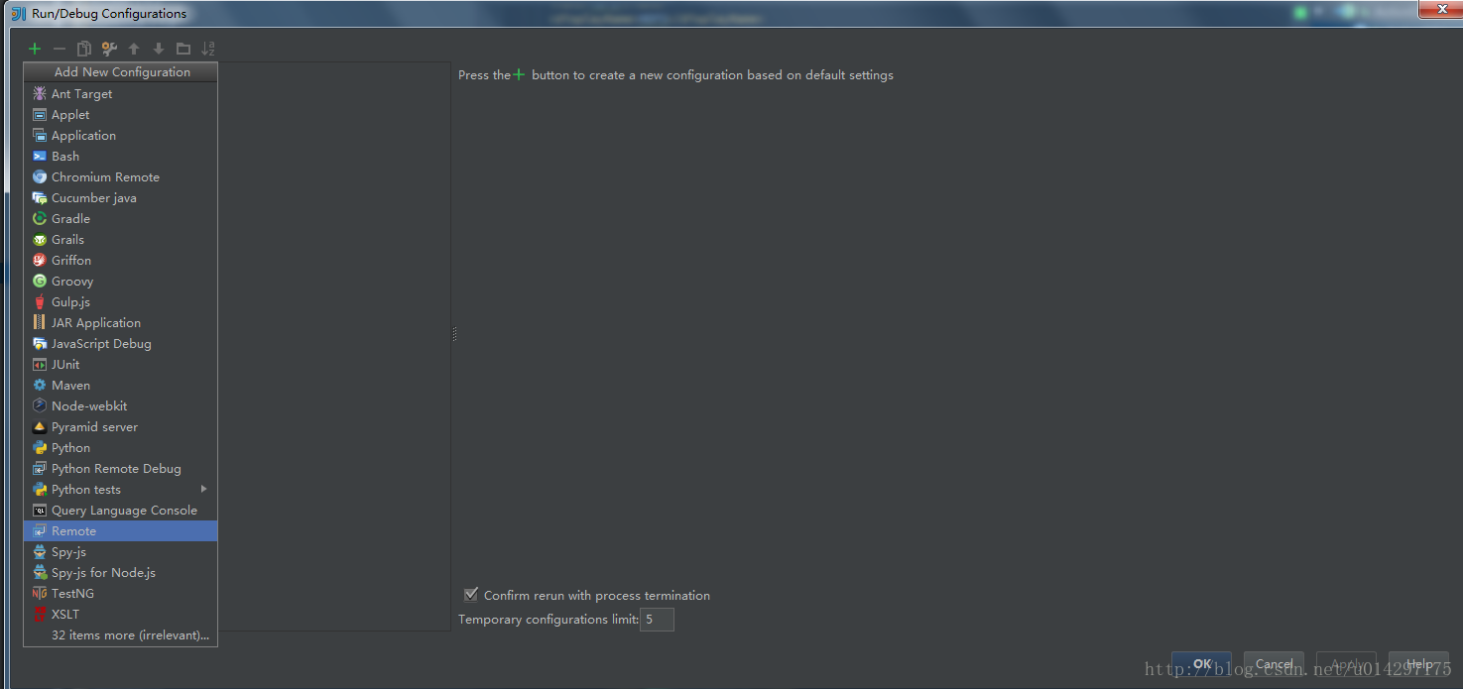Select Application configuration type
1463x689 pixels.
pos(120,136)
